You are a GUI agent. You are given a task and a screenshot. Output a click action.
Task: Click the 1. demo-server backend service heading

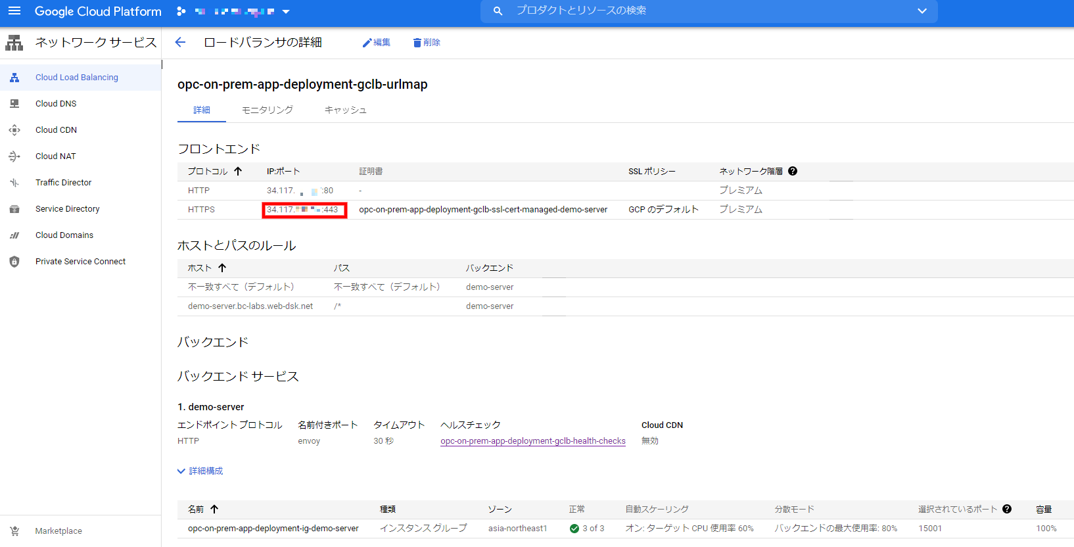[210, 407]
